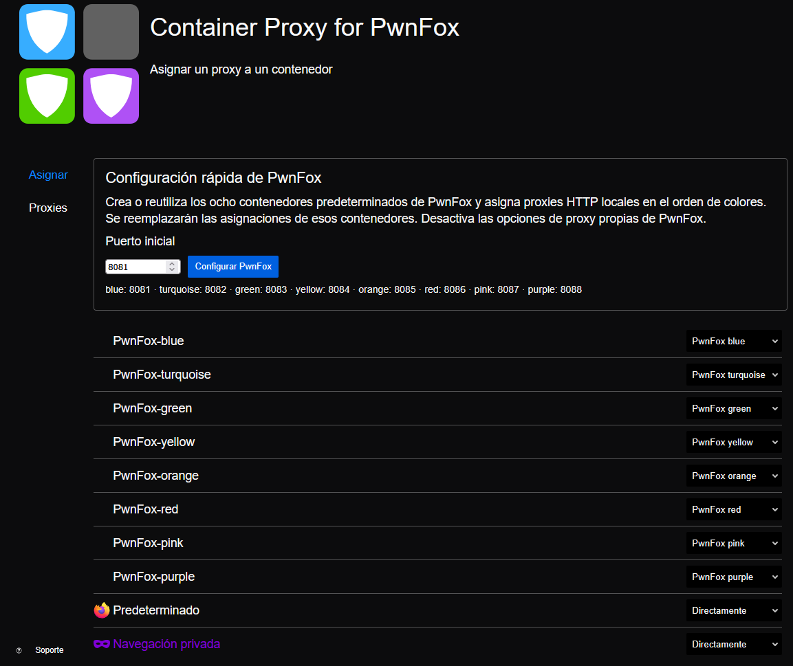The image size is (793, 666).
Task: Open proxy dropdown for PwnFox-orange
Action: (x=734, y=476)
